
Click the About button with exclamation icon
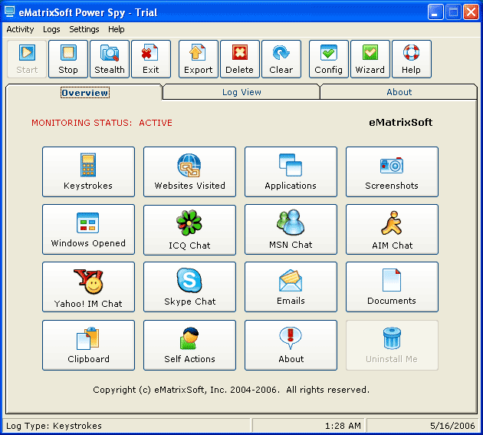tap(291, 345)
